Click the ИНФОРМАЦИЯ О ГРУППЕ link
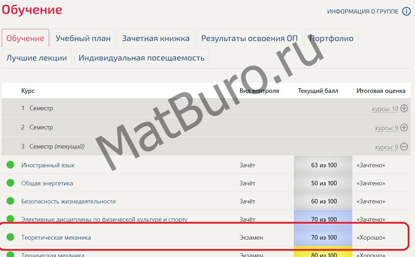This screenshot has height=257, width=415. point(362,11)
